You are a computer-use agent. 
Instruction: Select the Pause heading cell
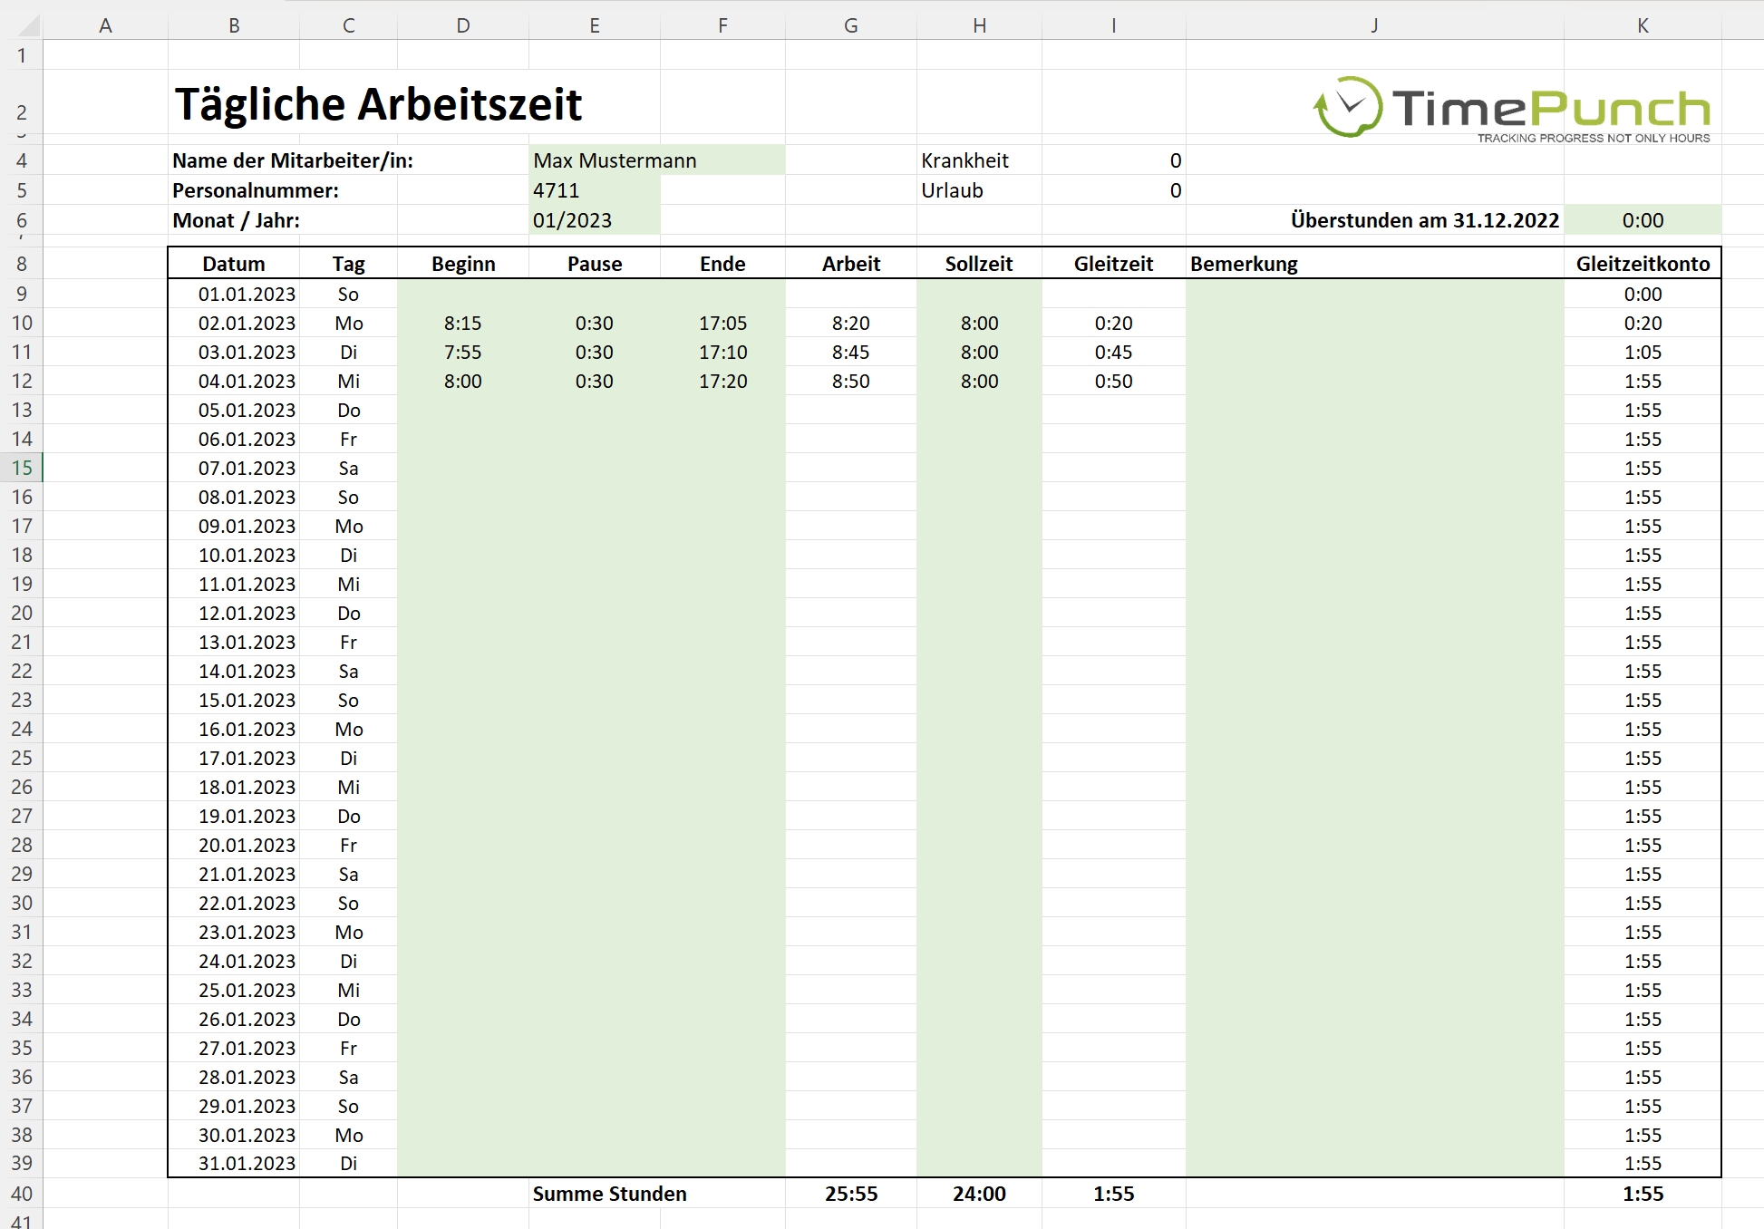coord(595,264)
